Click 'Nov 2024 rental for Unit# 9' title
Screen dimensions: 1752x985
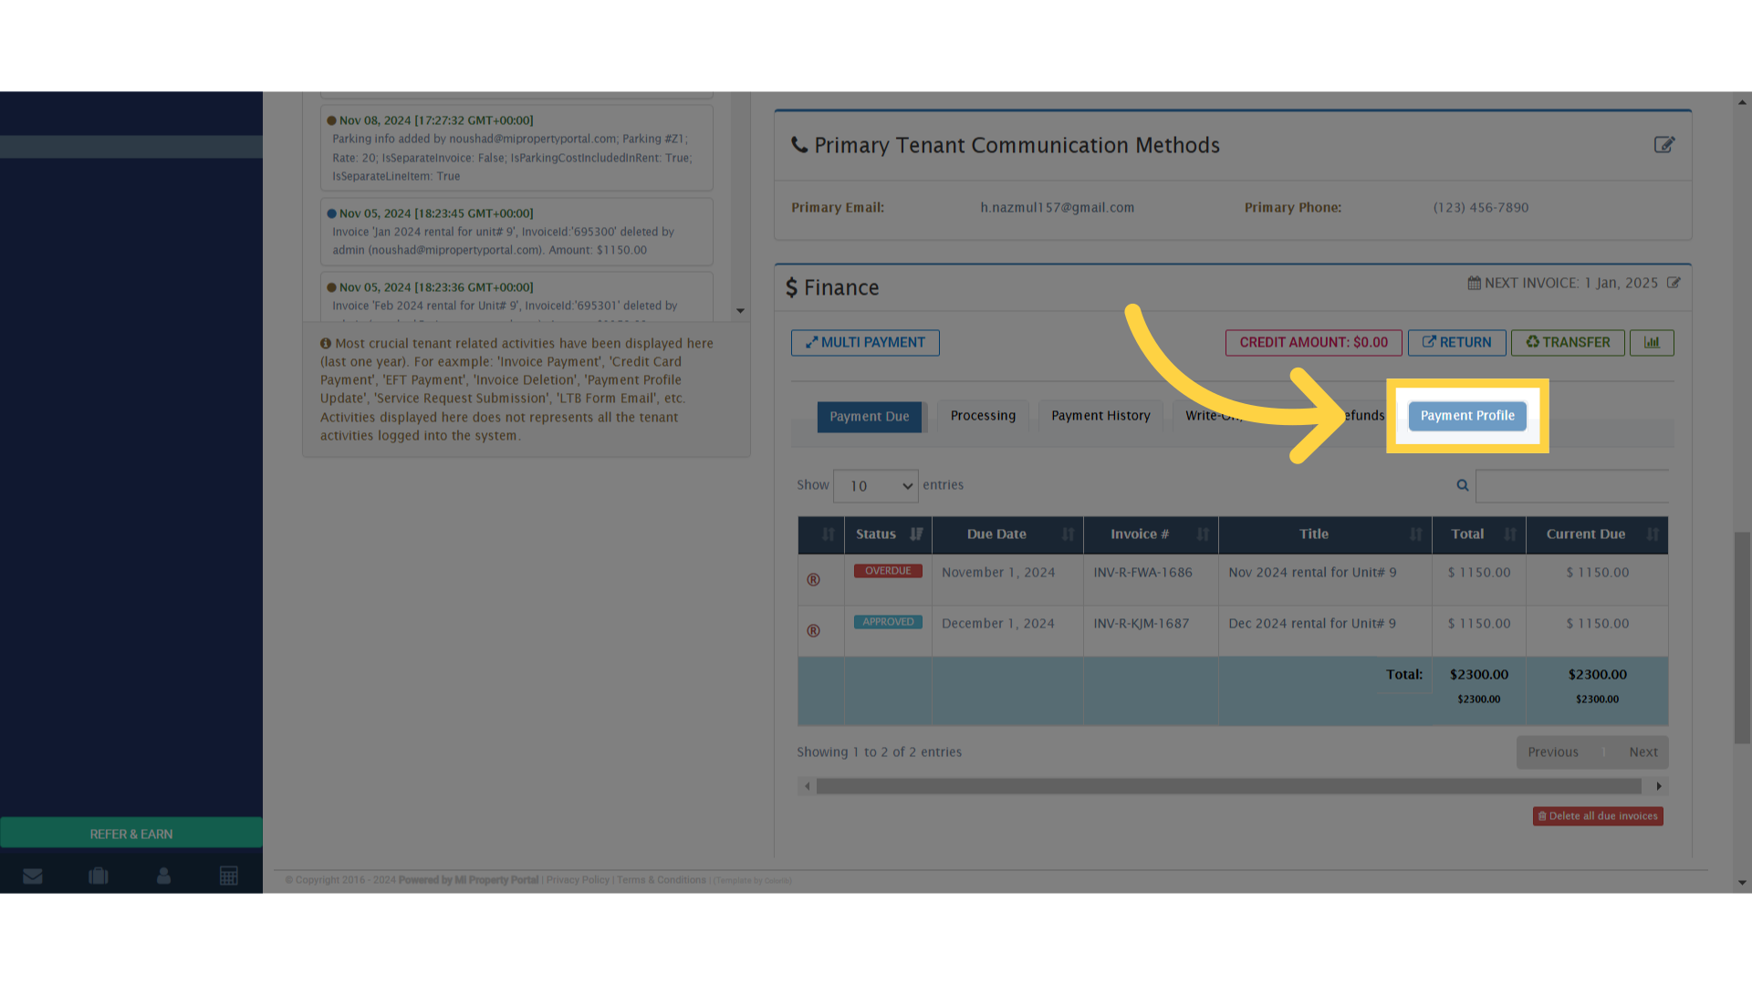(x=1312, y=573)
